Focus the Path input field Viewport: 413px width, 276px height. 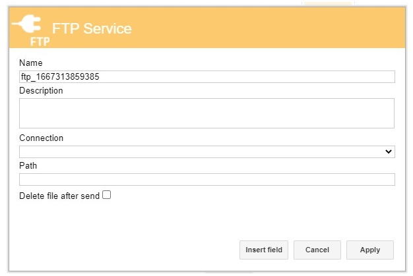click(x=207, y=180)
